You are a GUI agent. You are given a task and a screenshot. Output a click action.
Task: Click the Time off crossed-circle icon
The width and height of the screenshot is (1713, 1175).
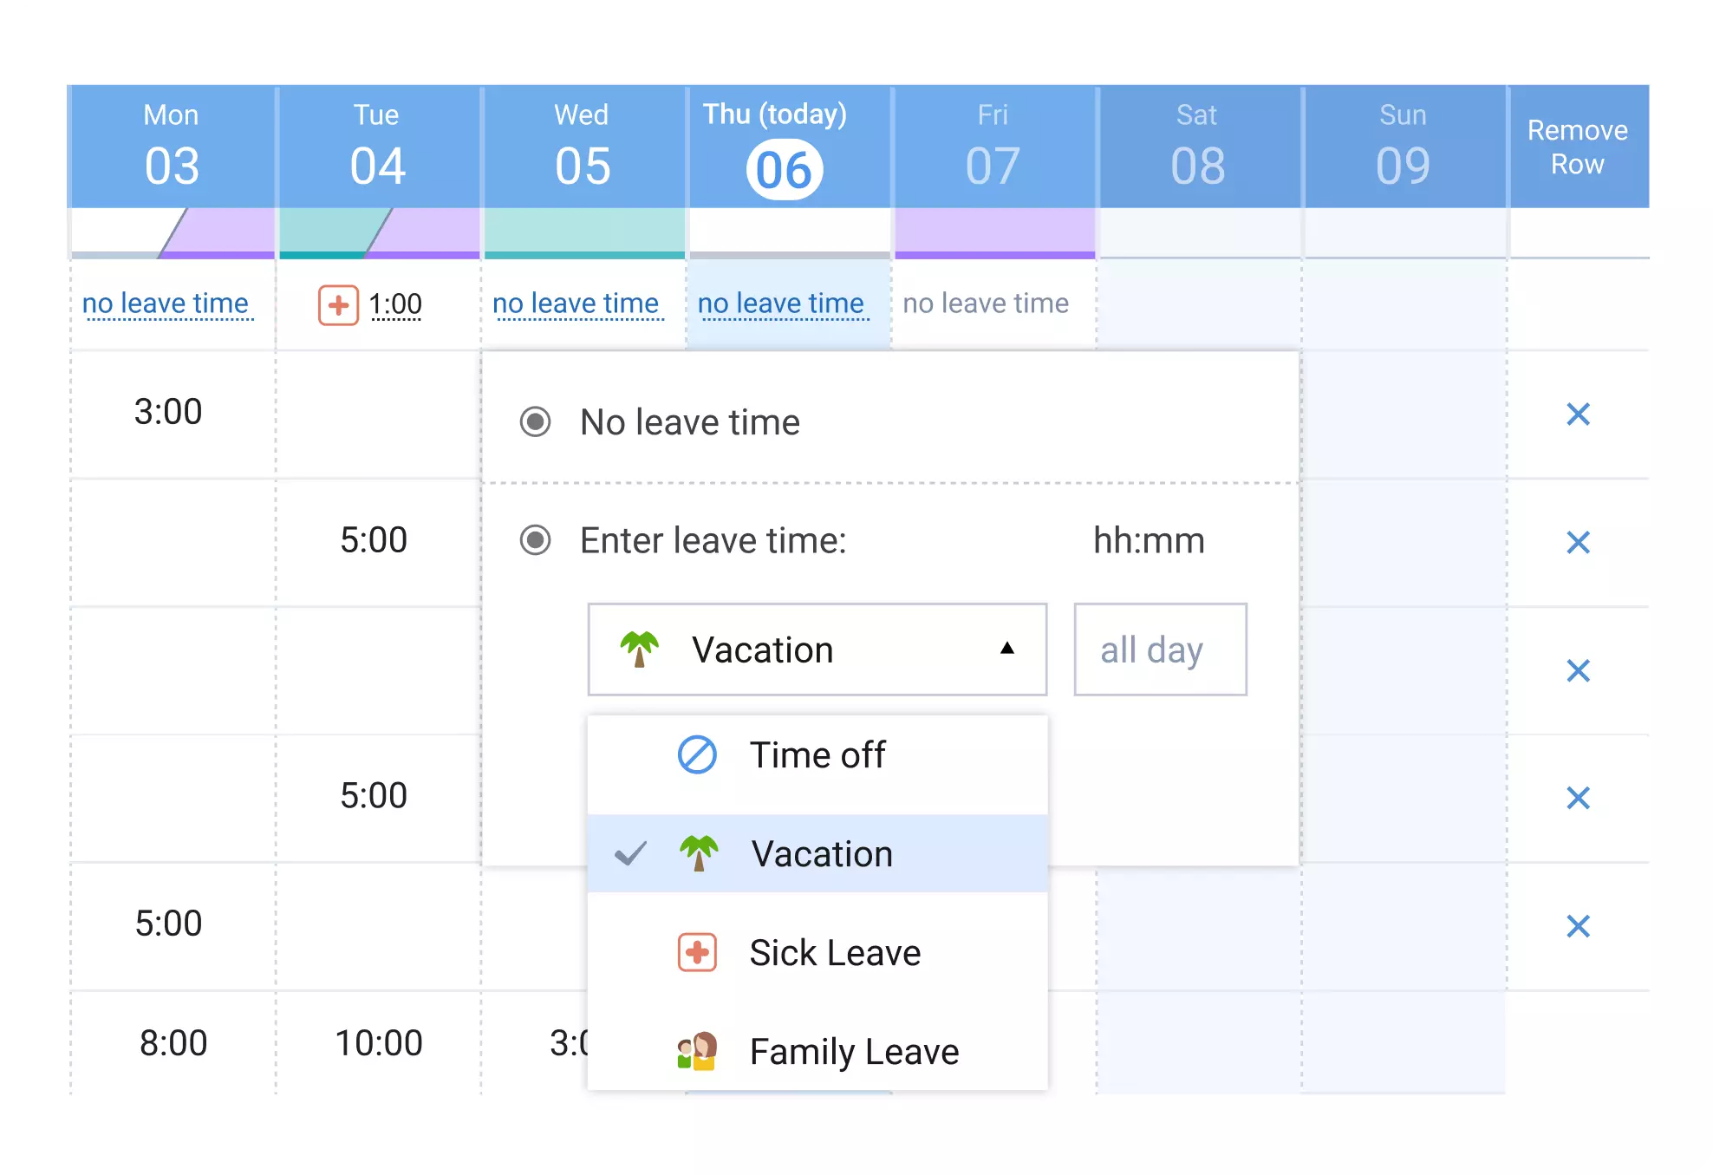[x=697, y=755]
